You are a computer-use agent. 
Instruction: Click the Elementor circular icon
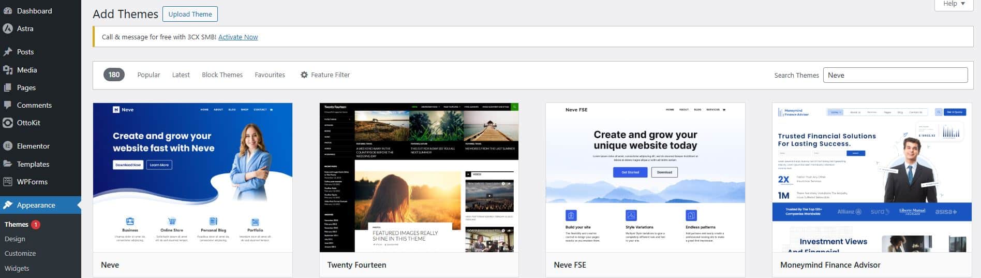pyautogui.click(x=7, y=146)
